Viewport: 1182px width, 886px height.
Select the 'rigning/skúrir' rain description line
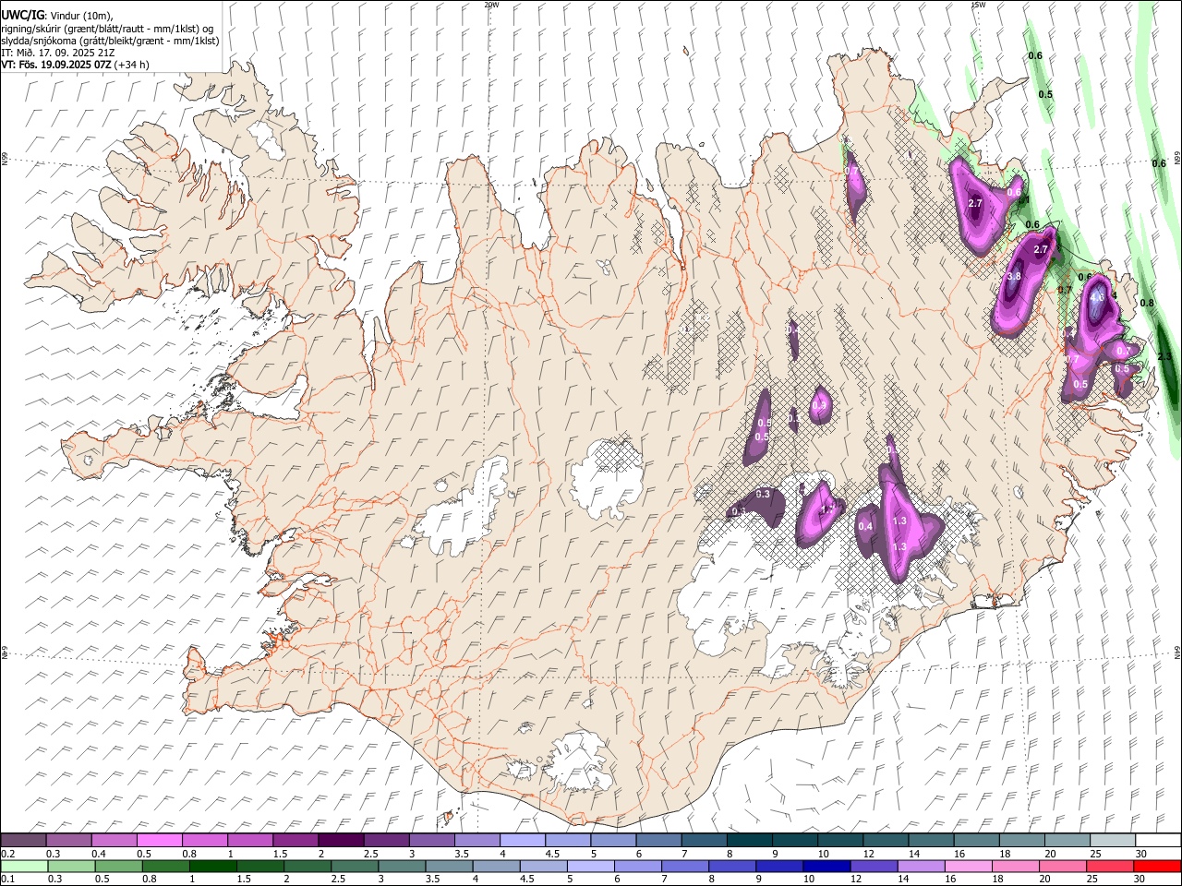(x=107, y=29)
